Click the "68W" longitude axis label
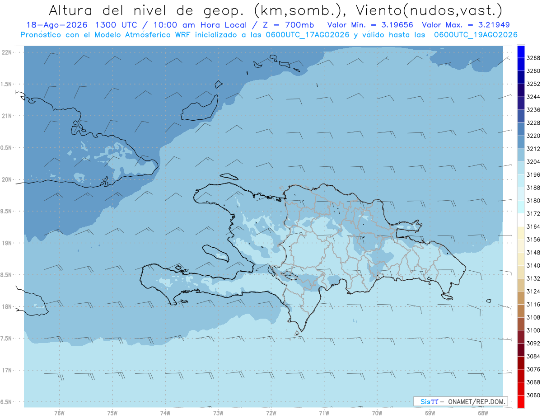 483,413
